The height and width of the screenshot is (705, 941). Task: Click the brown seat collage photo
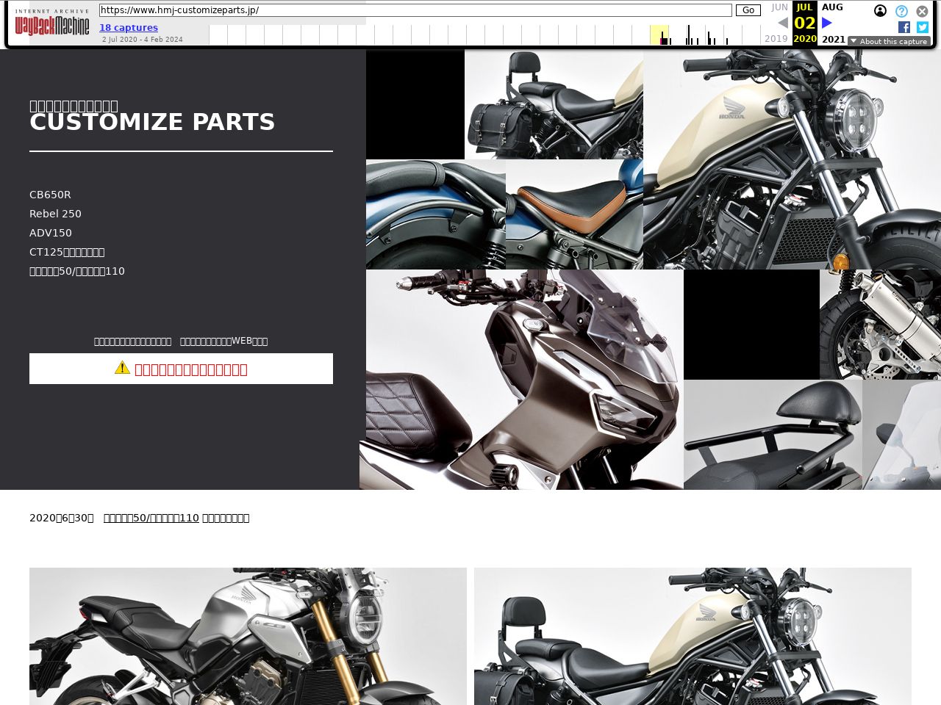pos(574,214)
